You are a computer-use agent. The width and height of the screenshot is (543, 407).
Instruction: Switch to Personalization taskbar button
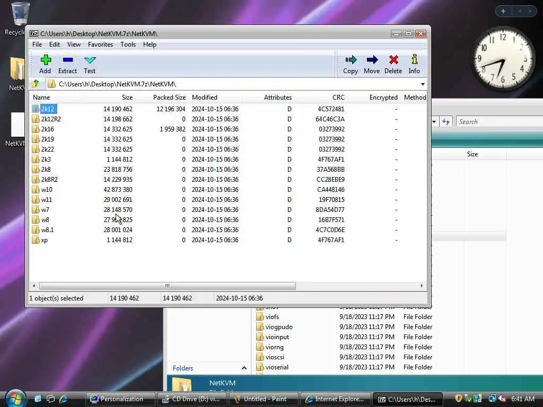click(x=120, y=399)
